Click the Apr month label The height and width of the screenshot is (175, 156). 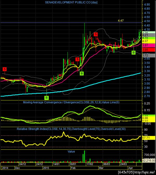point(131,168)
